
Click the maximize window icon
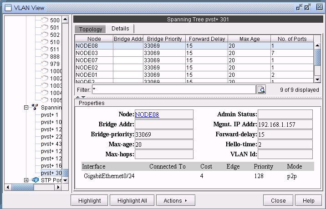(x=308, y=7)
